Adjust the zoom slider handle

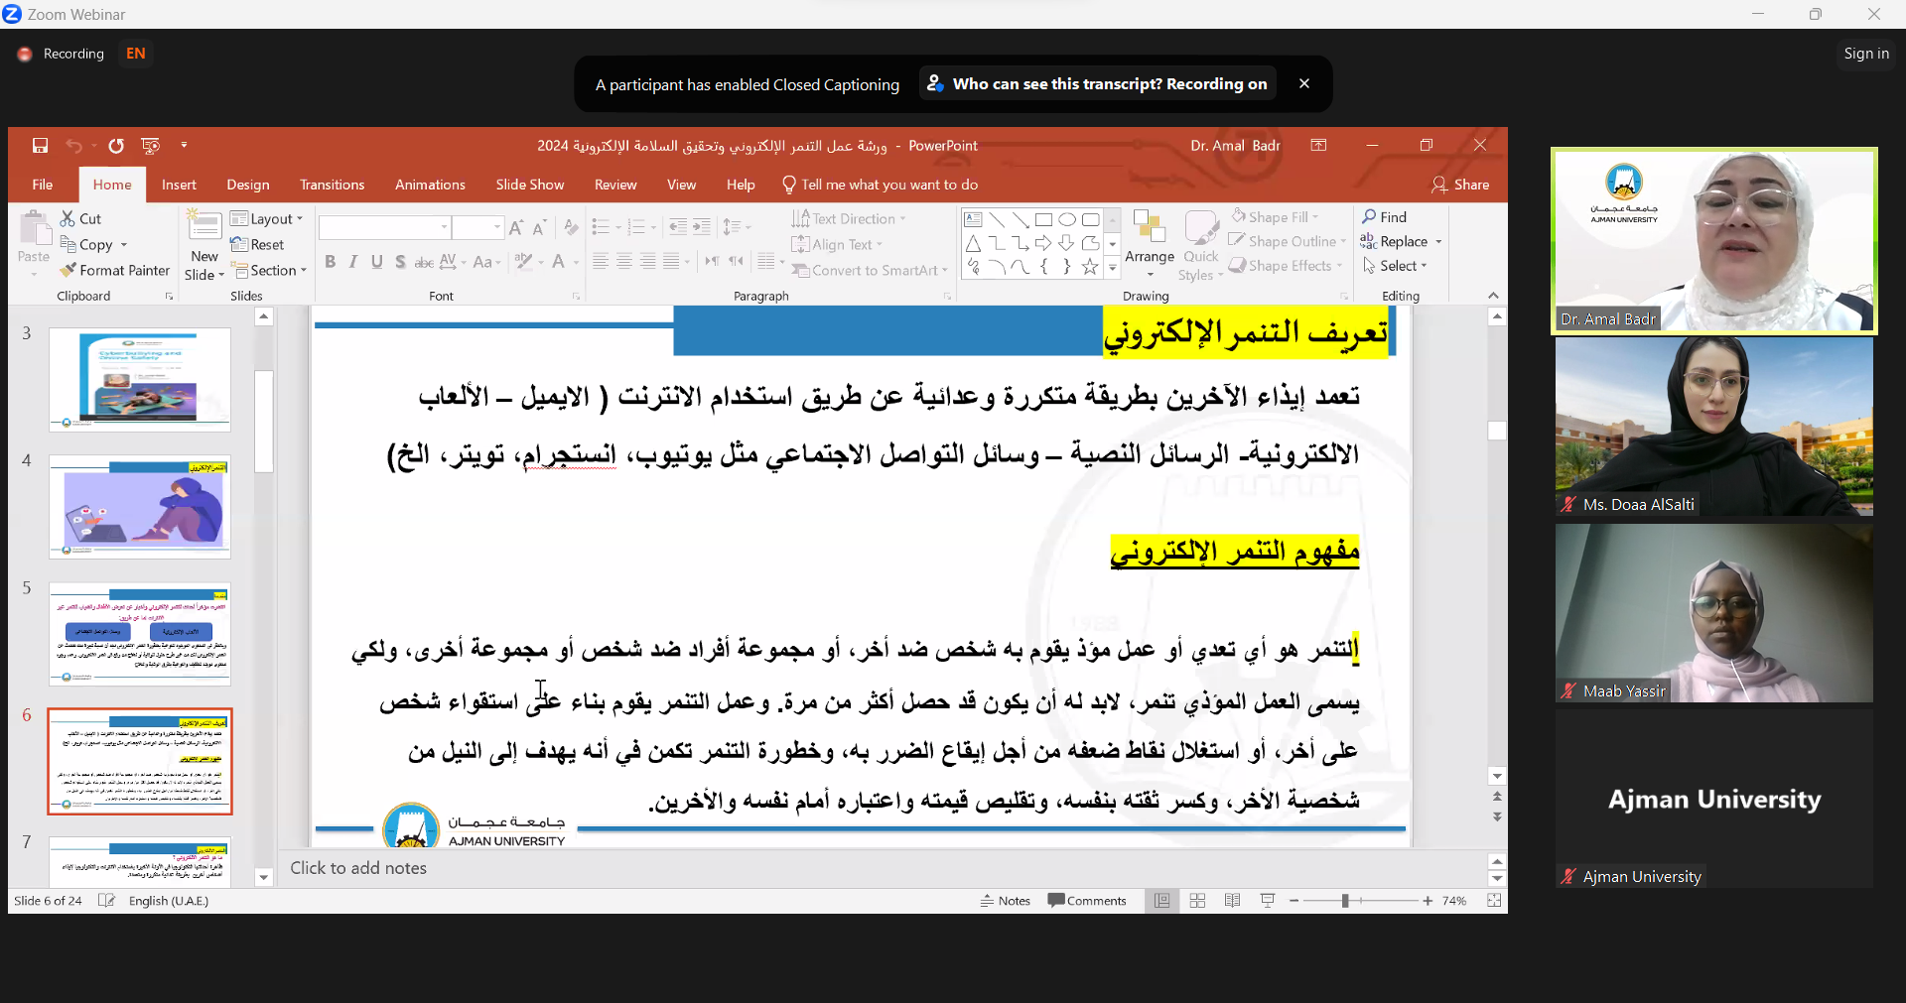point(1345,901)
